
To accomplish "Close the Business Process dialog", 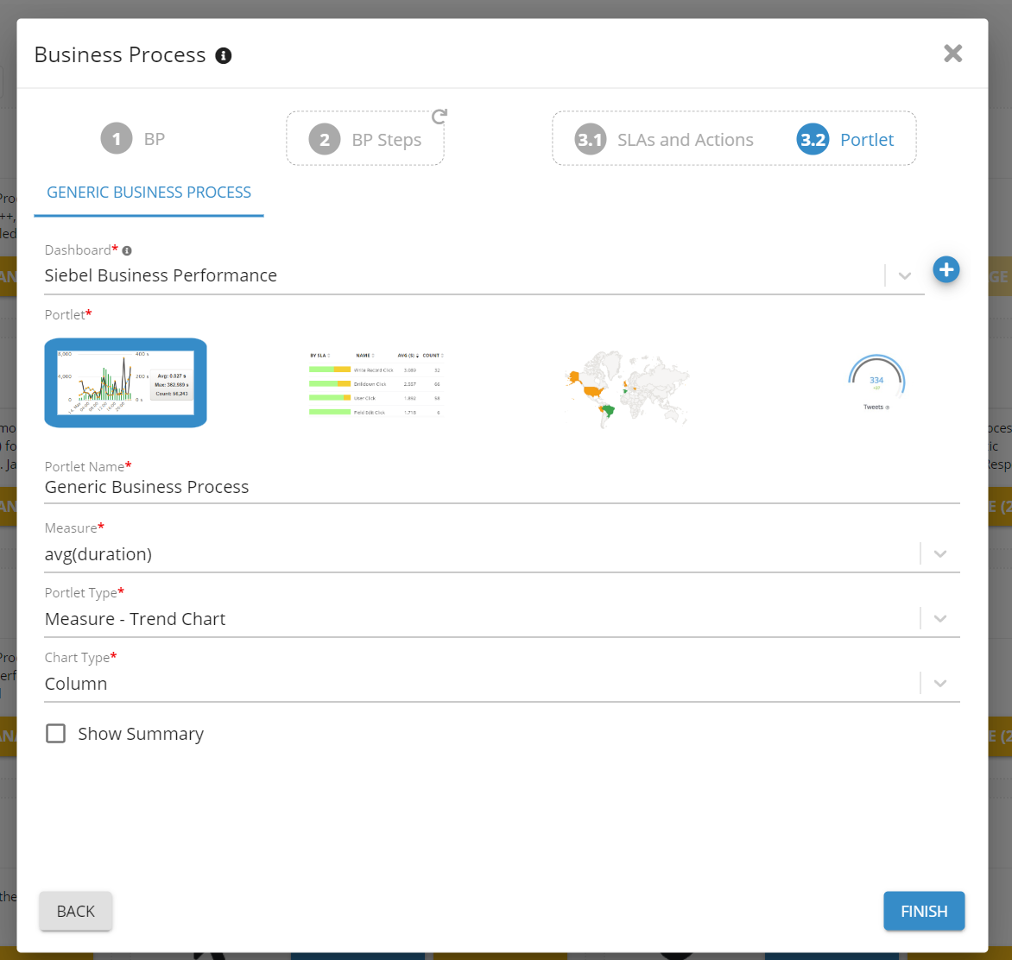I will click(952, 54).
